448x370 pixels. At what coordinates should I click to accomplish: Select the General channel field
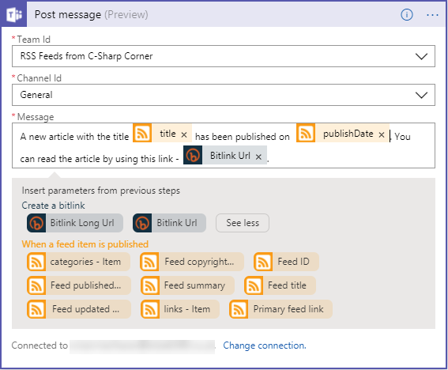[x=224, y=95]
